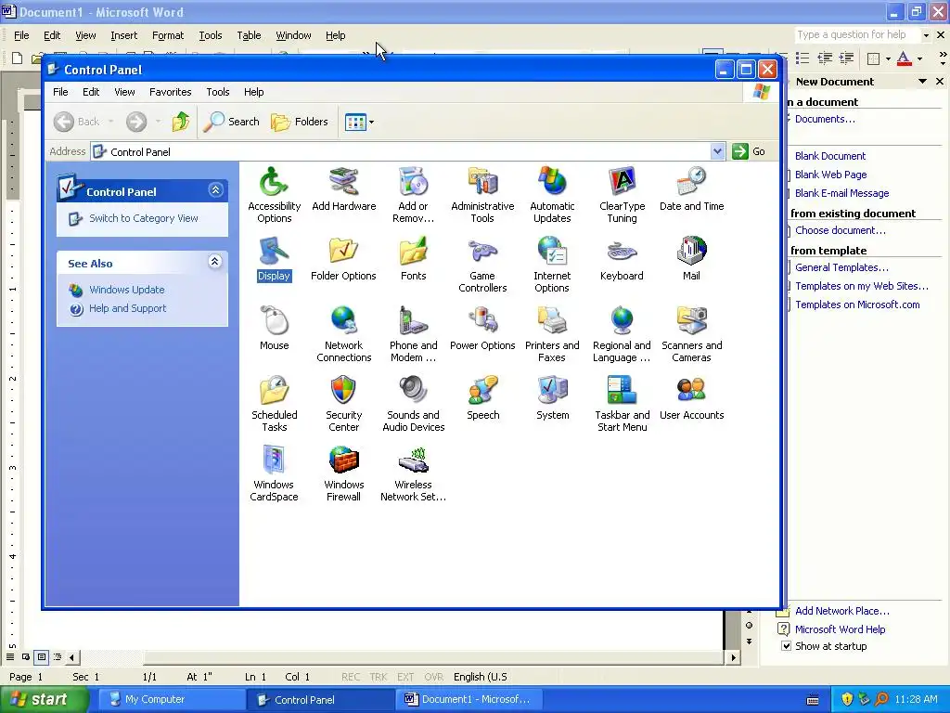Open Control Panel Favorites menu

(171, 92)
